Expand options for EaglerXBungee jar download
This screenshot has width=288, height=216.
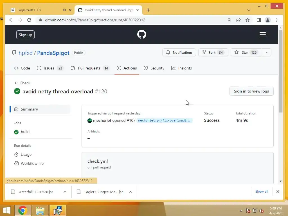(x=130, y=192)
